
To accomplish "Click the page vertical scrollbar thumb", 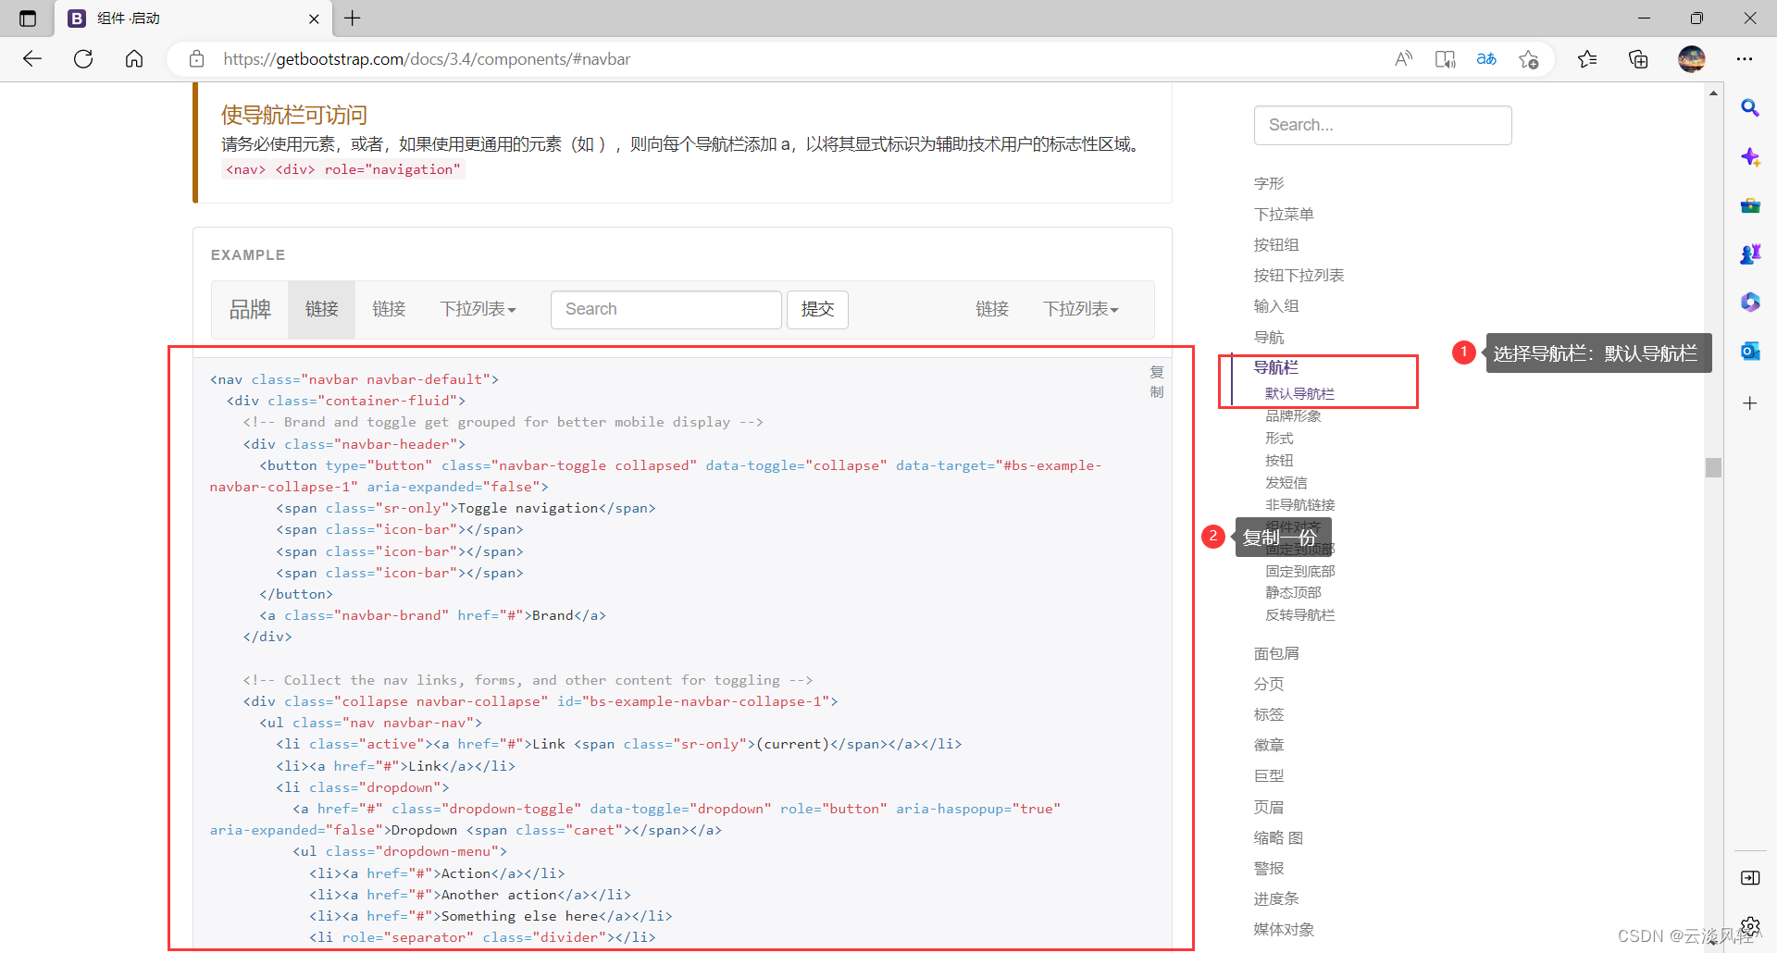I will point(1713,467).
